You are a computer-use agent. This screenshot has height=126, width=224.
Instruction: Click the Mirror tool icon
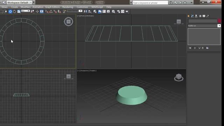(x=85, y=12)
